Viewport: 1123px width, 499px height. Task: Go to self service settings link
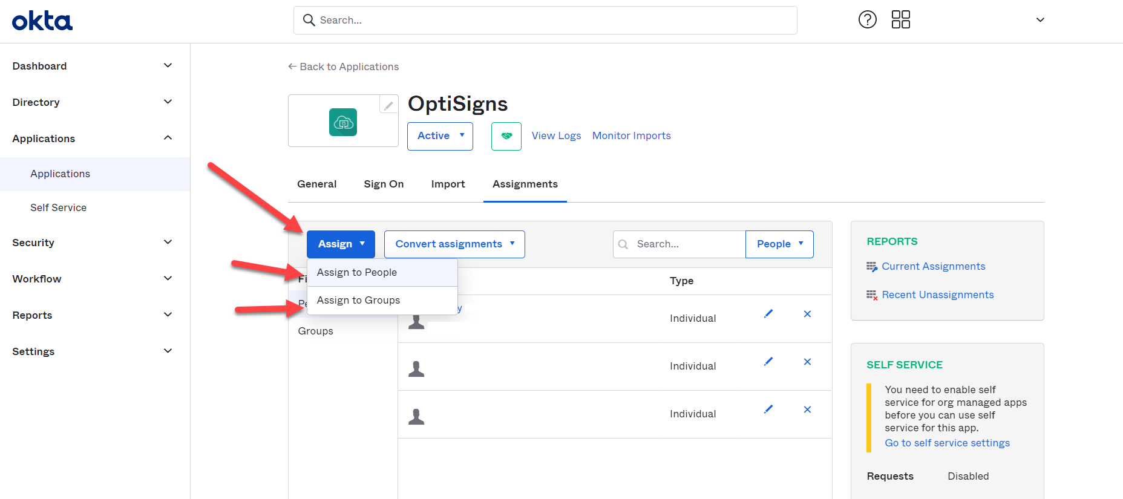[x=947, y=443]
